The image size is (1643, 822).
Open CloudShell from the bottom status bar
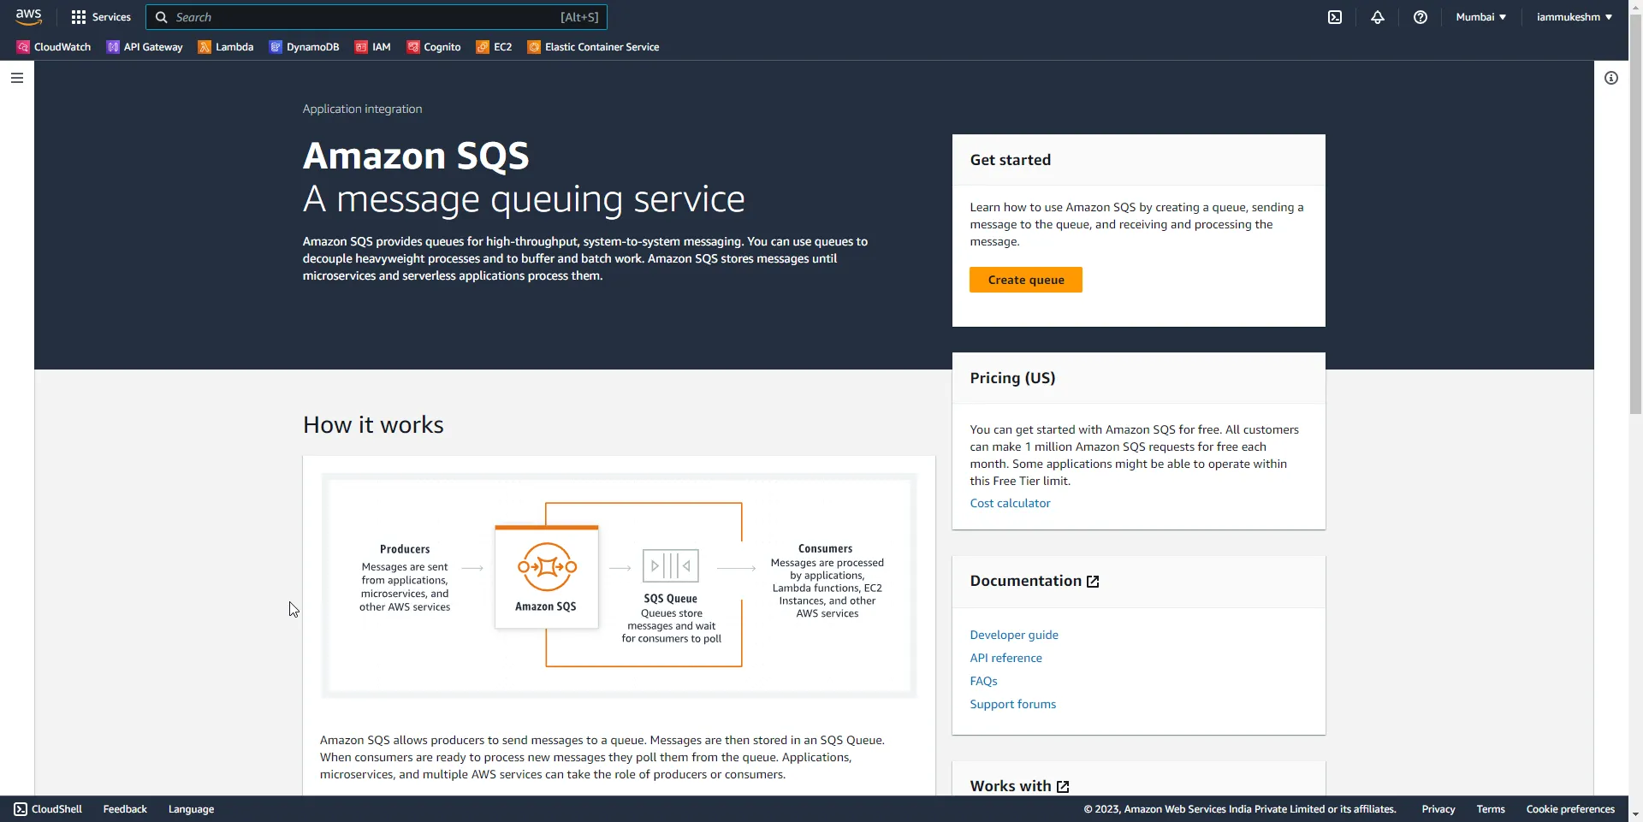point(47,808)
